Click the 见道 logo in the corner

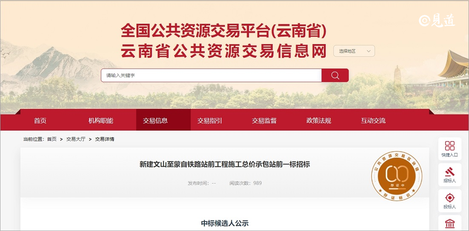pos(437,20)
